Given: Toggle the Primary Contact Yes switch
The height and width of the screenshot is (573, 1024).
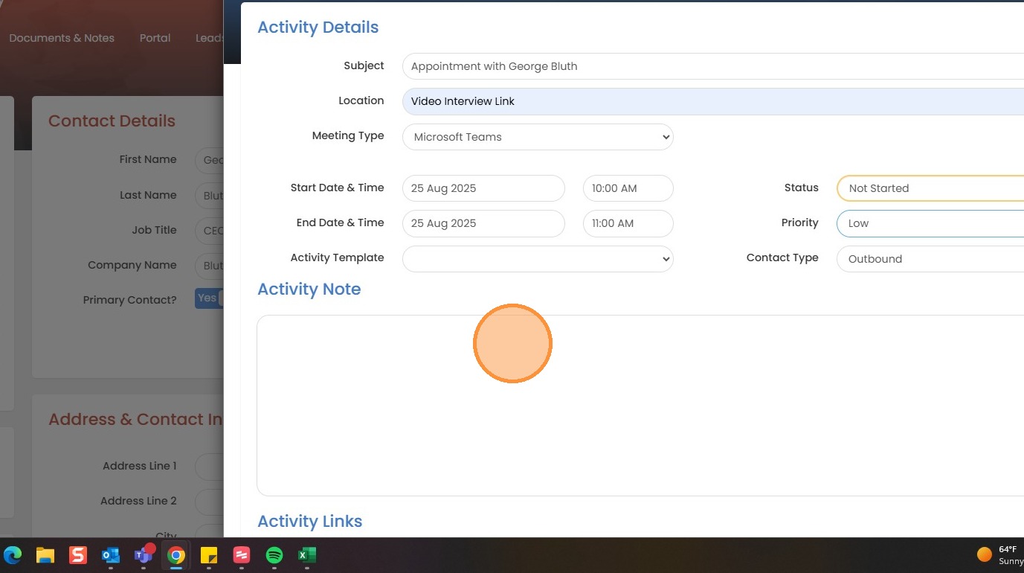Looking at the screenshot, I should point(209,298).
